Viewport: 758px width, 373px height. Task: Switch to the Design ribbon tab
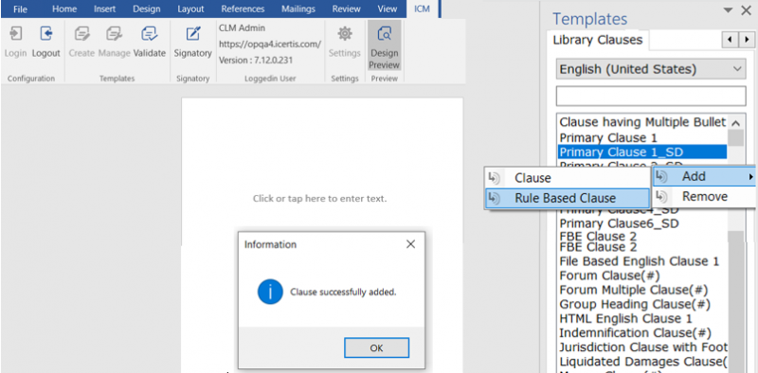tap(147, 9)
